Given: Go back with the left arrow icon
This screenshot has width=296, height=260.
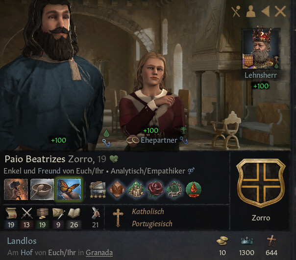Looking at the screenshot, I should tap(266, 11).
